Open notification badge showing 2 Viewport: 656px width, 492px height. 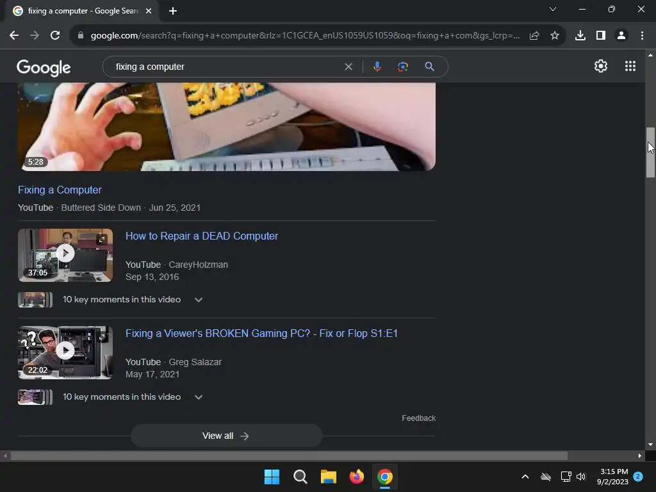pos(638,477)
